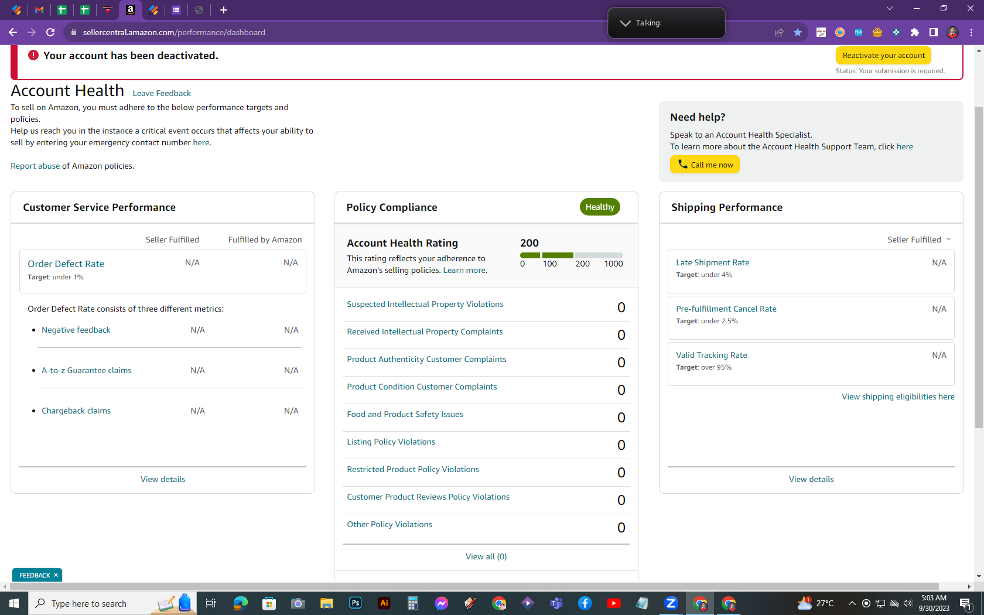
Task: Open the FBA calculator extension
Action: click(859, 32)
